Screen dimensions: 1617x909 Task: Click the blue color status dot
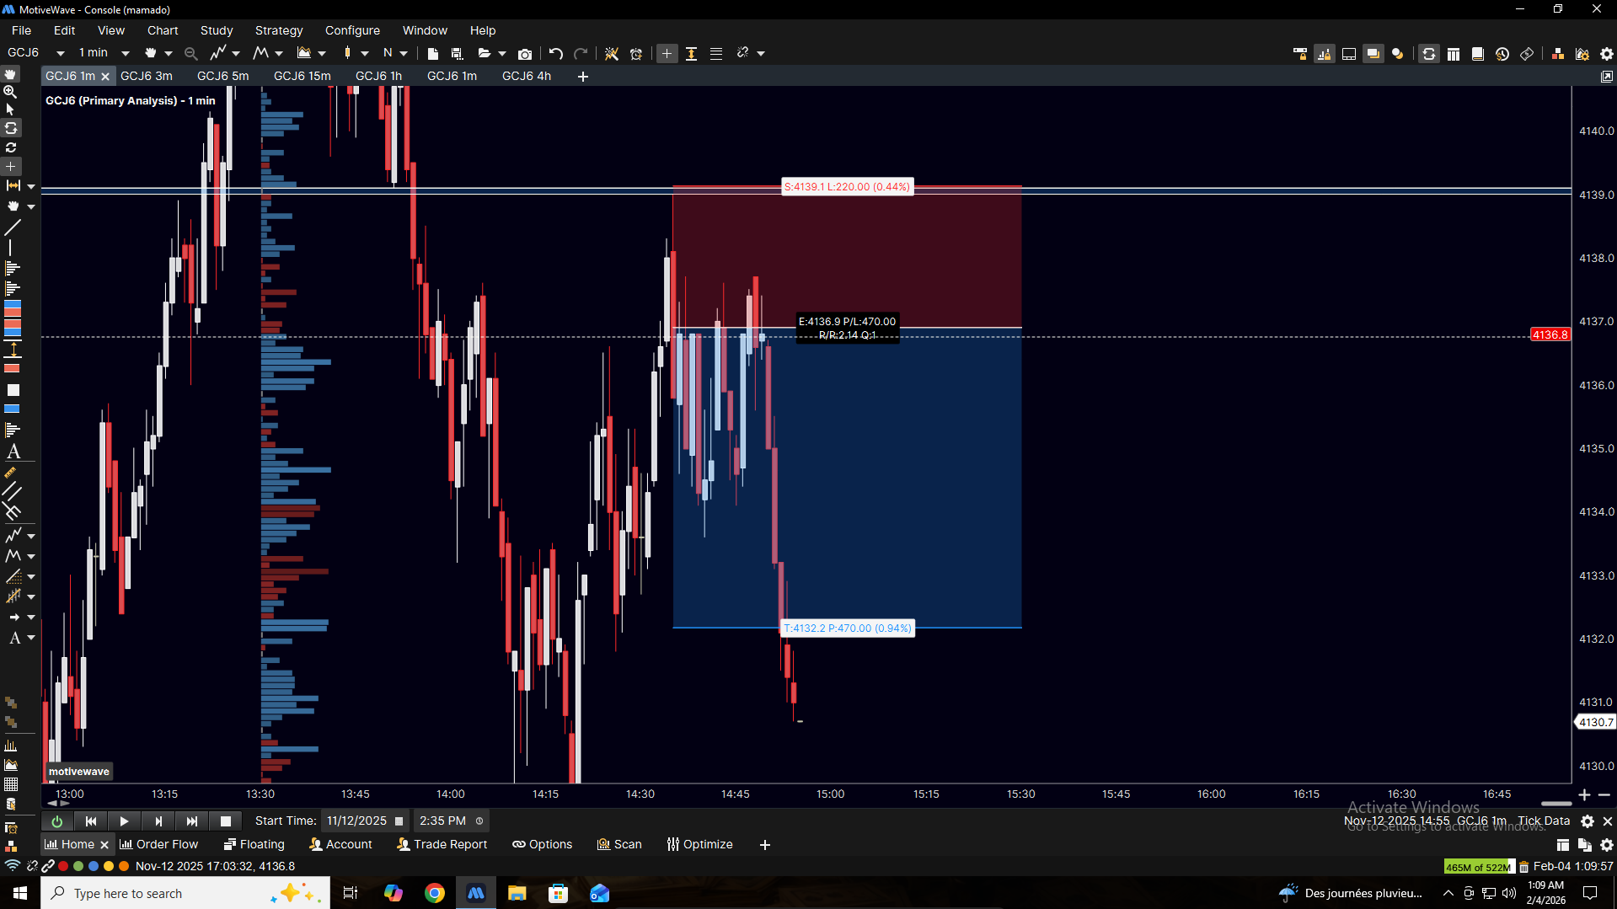tap(94, 866)
